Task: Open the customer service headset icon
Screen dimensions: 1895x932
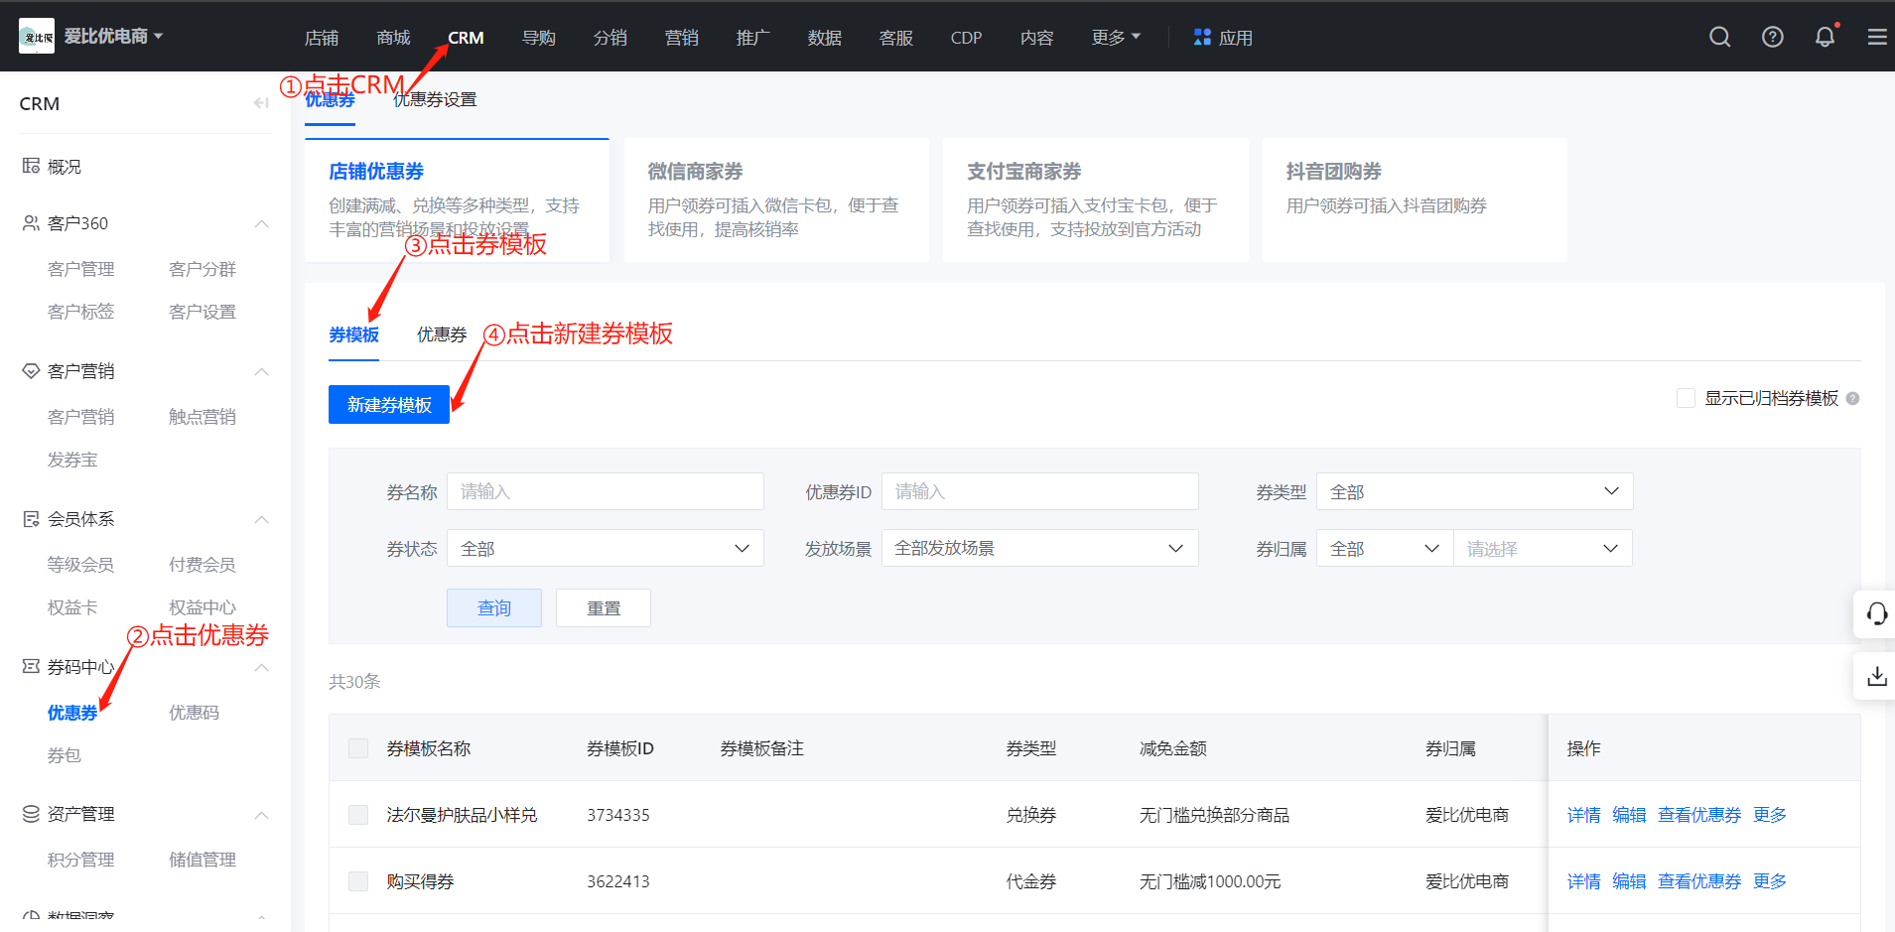Action: point(1876,614)
